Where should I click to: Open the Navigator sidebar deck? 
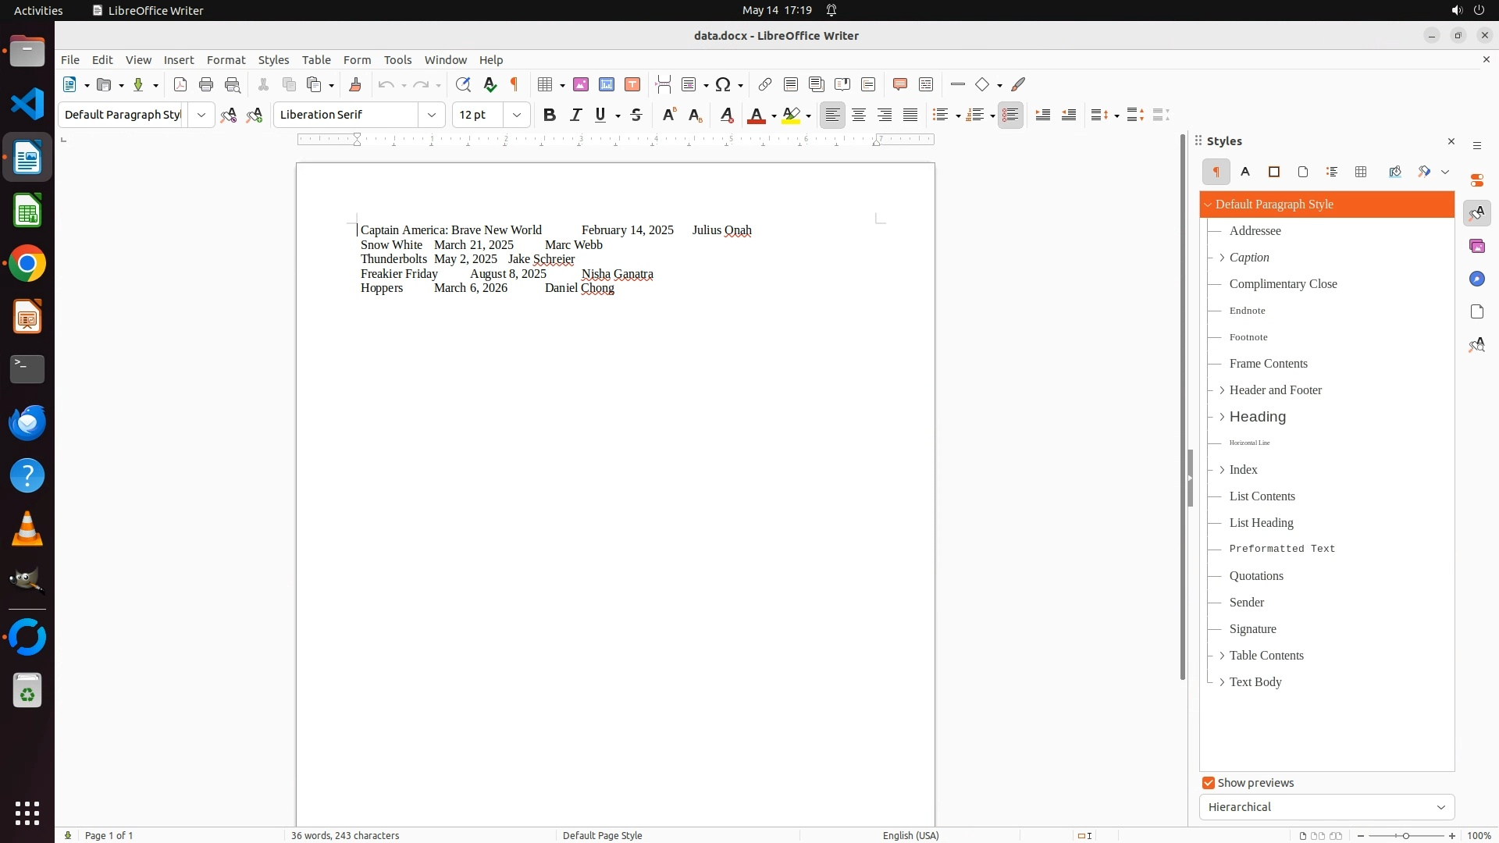[x=1476, y=279]
